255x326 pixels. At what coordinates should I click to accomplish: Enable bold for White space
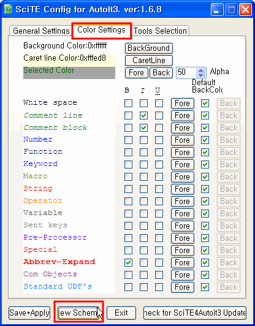point(128,104)
